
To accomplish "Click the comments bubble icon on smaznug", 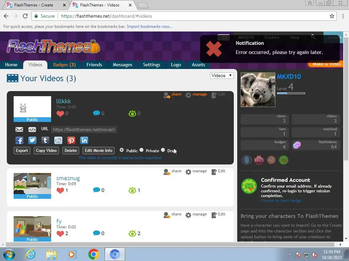I will click(96, 190).
